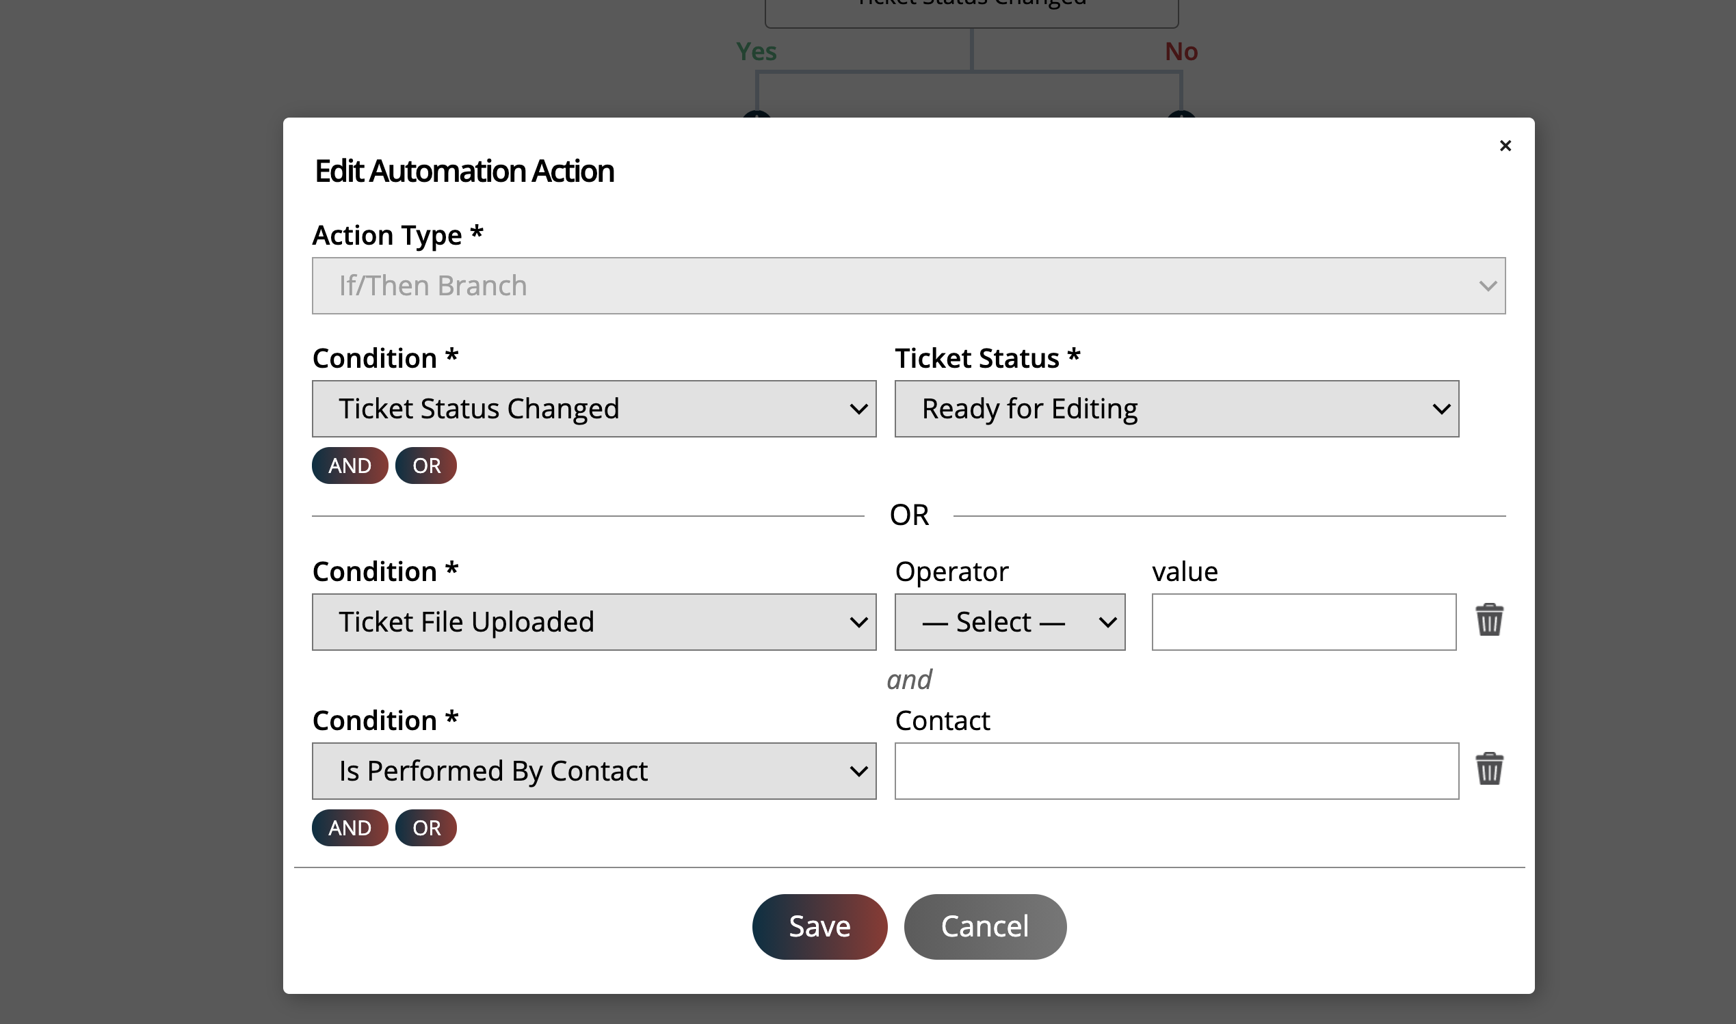Open the Ready for Editing status dropdown
This screenshot has width=1736, height=1024.
pos(1176,409)
